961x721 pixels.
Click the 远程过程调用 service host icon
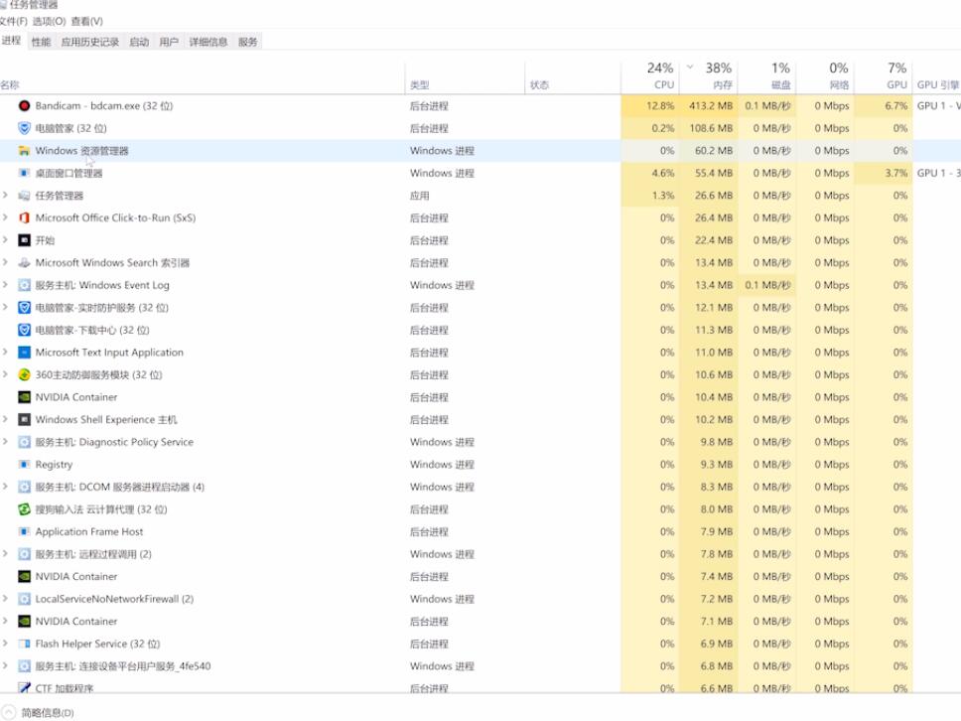tap(24, 554)
